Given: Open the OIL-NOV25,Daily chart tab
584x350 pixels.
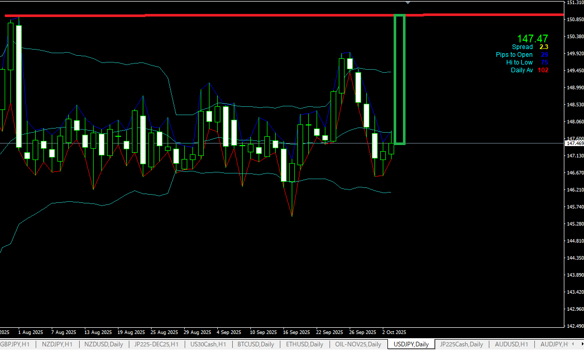Looking at the screenshot, I should click(x=357, y=344).
